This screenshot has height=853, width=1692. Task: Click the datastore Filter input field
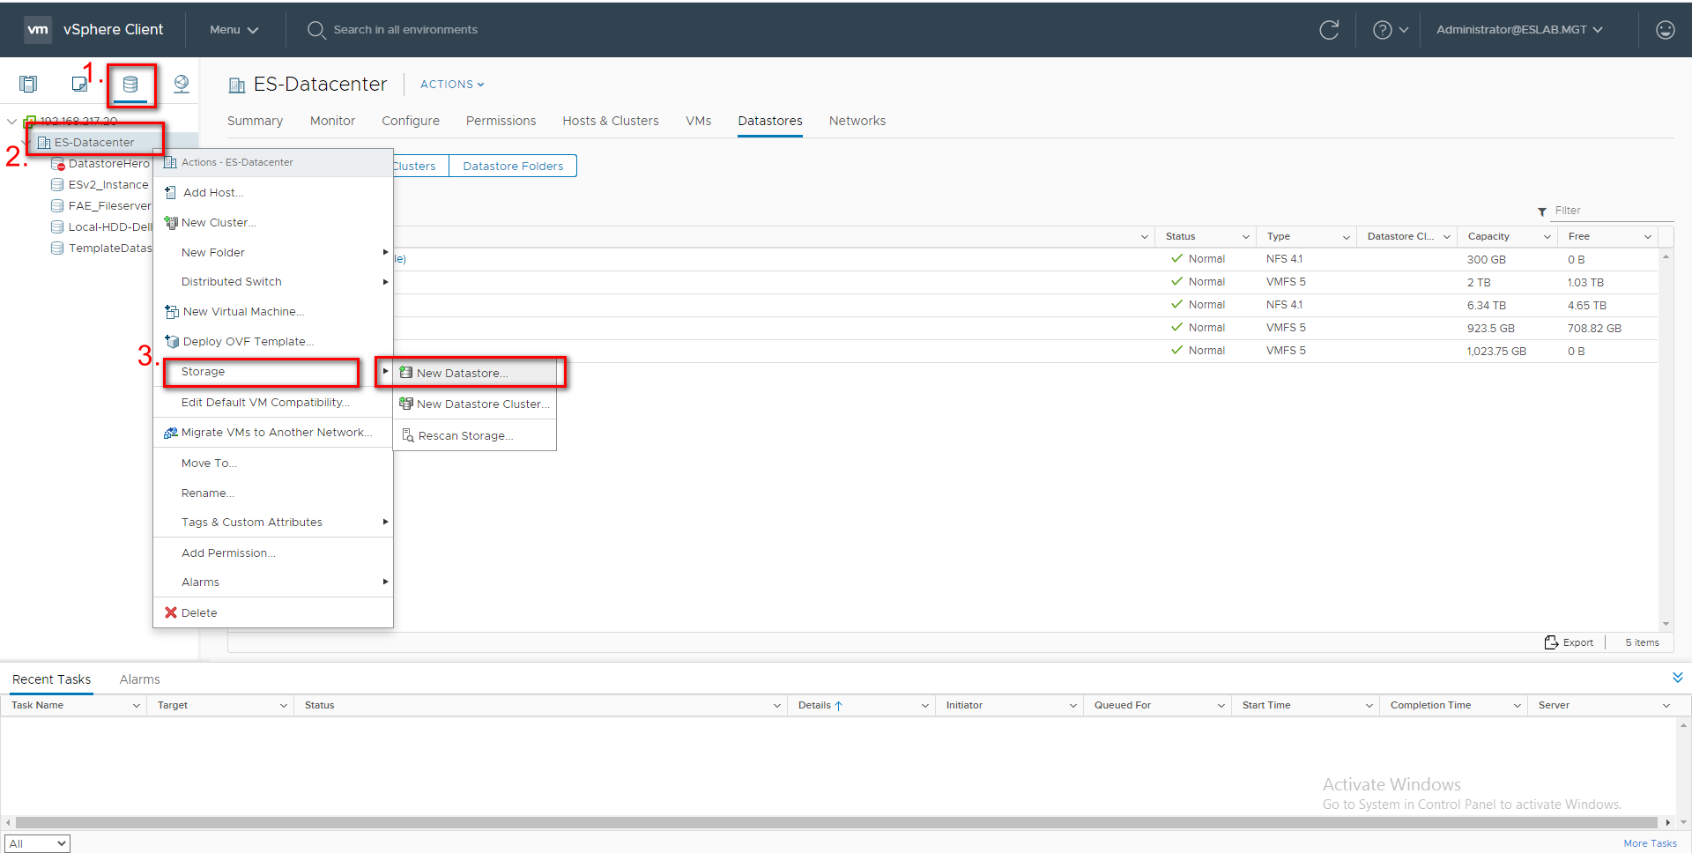[1611, 211]
